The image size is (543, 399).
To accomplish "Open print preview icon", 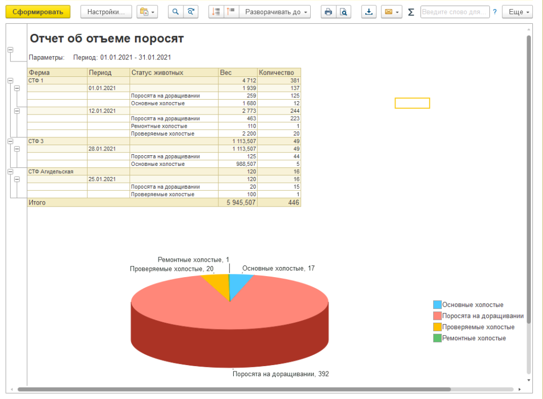I will (344, 12).
